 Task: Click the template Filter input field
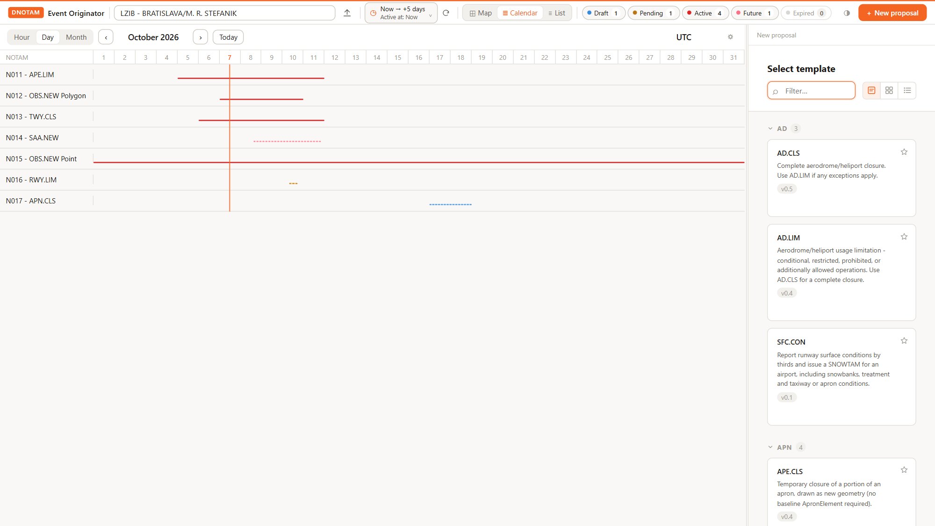[x=811, y=91]
